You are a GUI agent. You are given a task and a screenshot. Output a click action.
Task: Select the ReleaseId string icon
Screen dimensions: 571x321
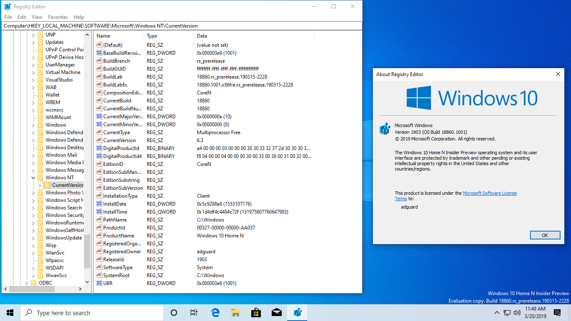(99, 259)
